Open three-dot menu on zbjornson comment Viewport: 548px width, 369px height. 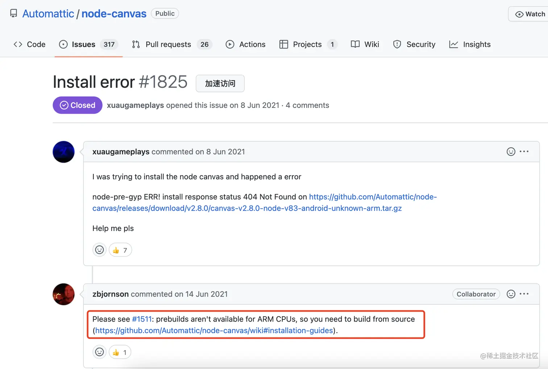[x=524, y=294]
